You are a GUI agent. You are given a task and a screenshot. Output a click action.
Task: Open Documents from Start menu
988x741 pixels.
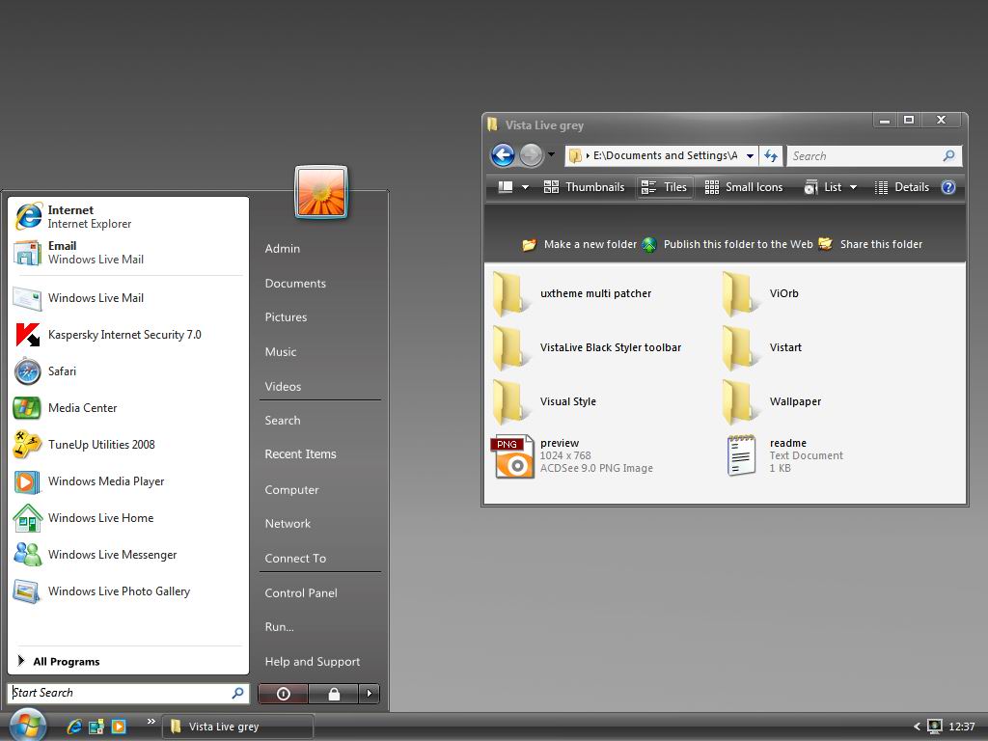pyautogui.click(x=295, y=284)
